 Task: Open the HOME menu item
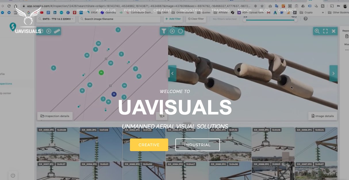tap(82, 10)
